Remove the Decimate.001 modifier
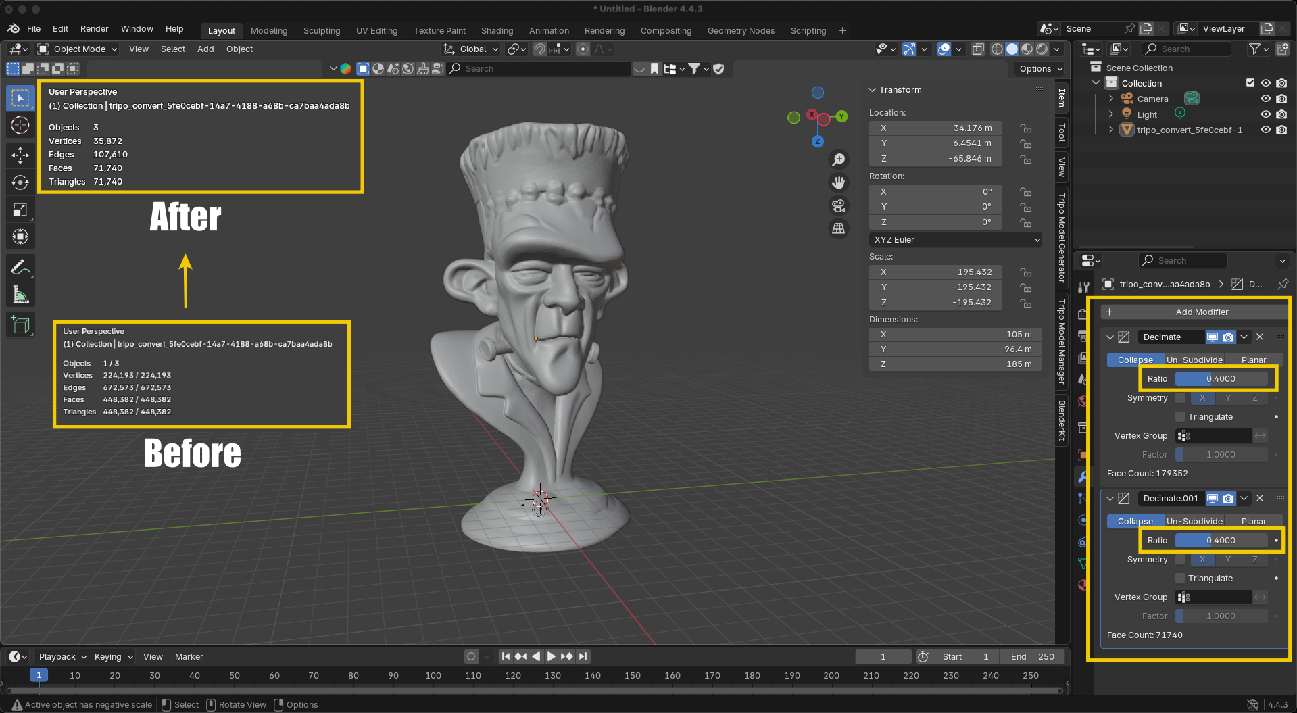This screenshot has width=1297, height=713. [1260, 499]
